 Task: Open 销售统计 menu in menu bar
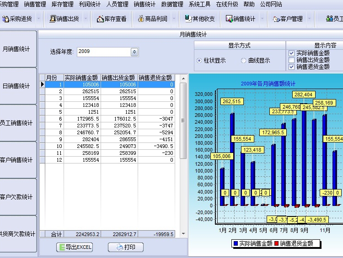145,4
